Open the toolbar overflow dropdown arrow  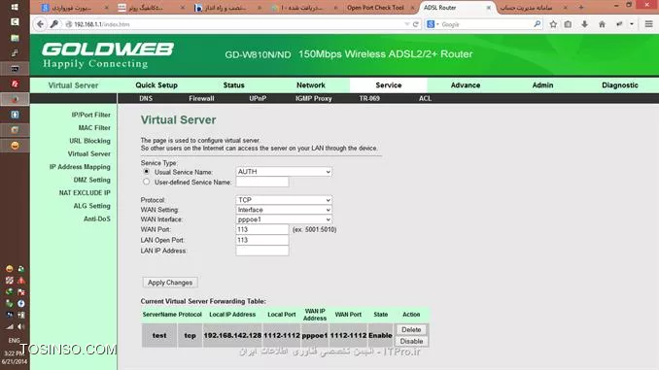click(631, 24)
